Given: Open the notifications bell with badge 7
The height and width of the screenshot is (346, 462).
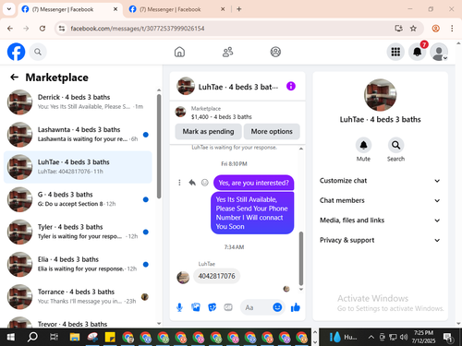Looking at the screenshot, I should pos(418,52).
